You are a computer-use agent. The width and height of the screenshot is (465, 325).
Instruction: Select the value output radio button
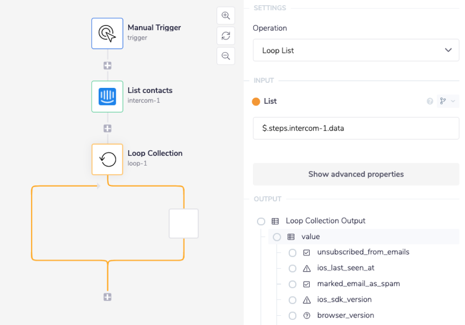point(277,237)
